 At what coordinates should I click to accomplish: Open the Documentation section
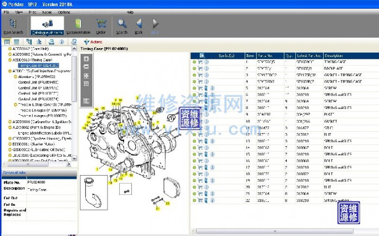coord(78,26)
